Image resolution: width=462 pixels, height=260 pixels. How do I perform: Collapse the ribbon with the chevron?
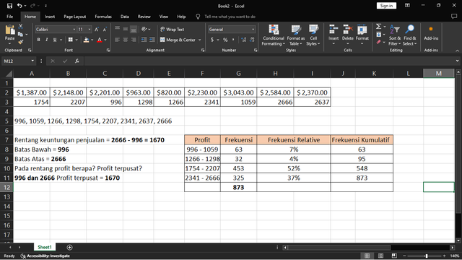tap(457, 51)
